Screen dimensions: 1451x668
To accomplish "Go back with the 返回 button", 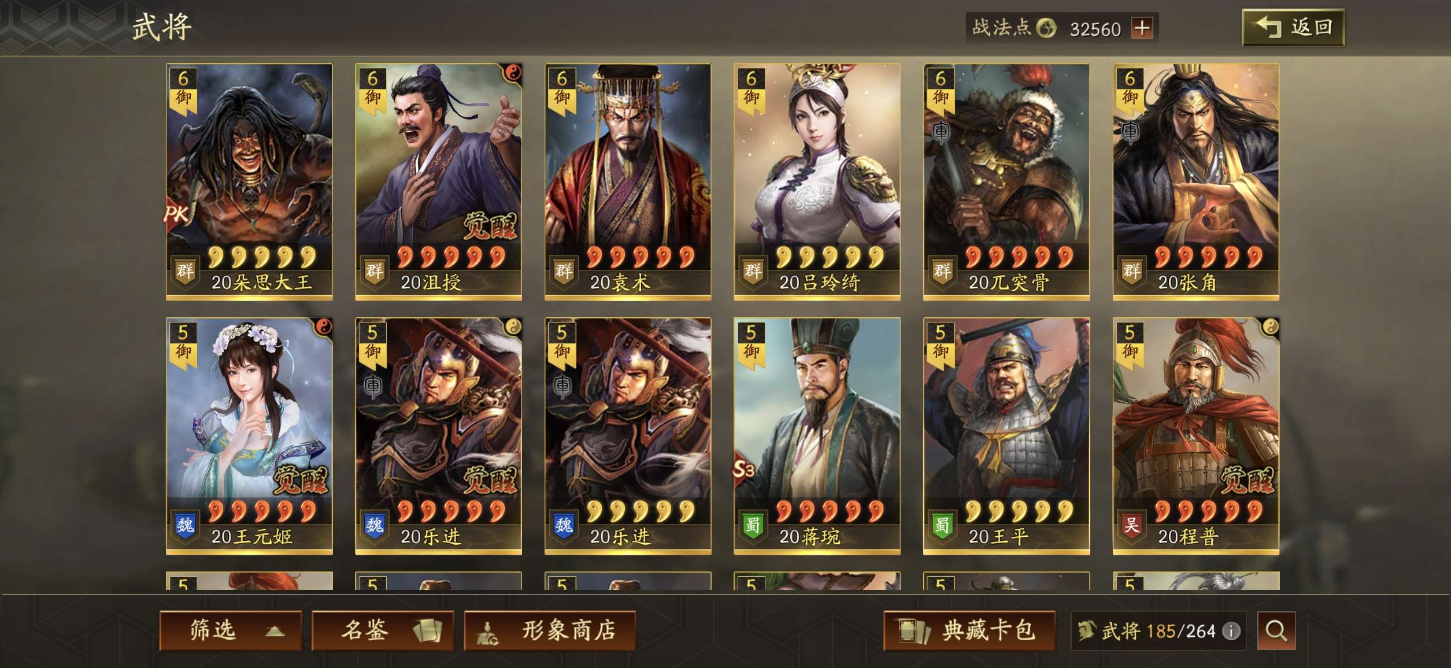I will point(1293,28).
